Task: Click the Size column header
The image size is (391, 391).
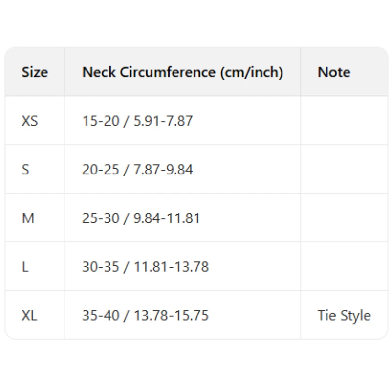Action: (x=35, y=72)
